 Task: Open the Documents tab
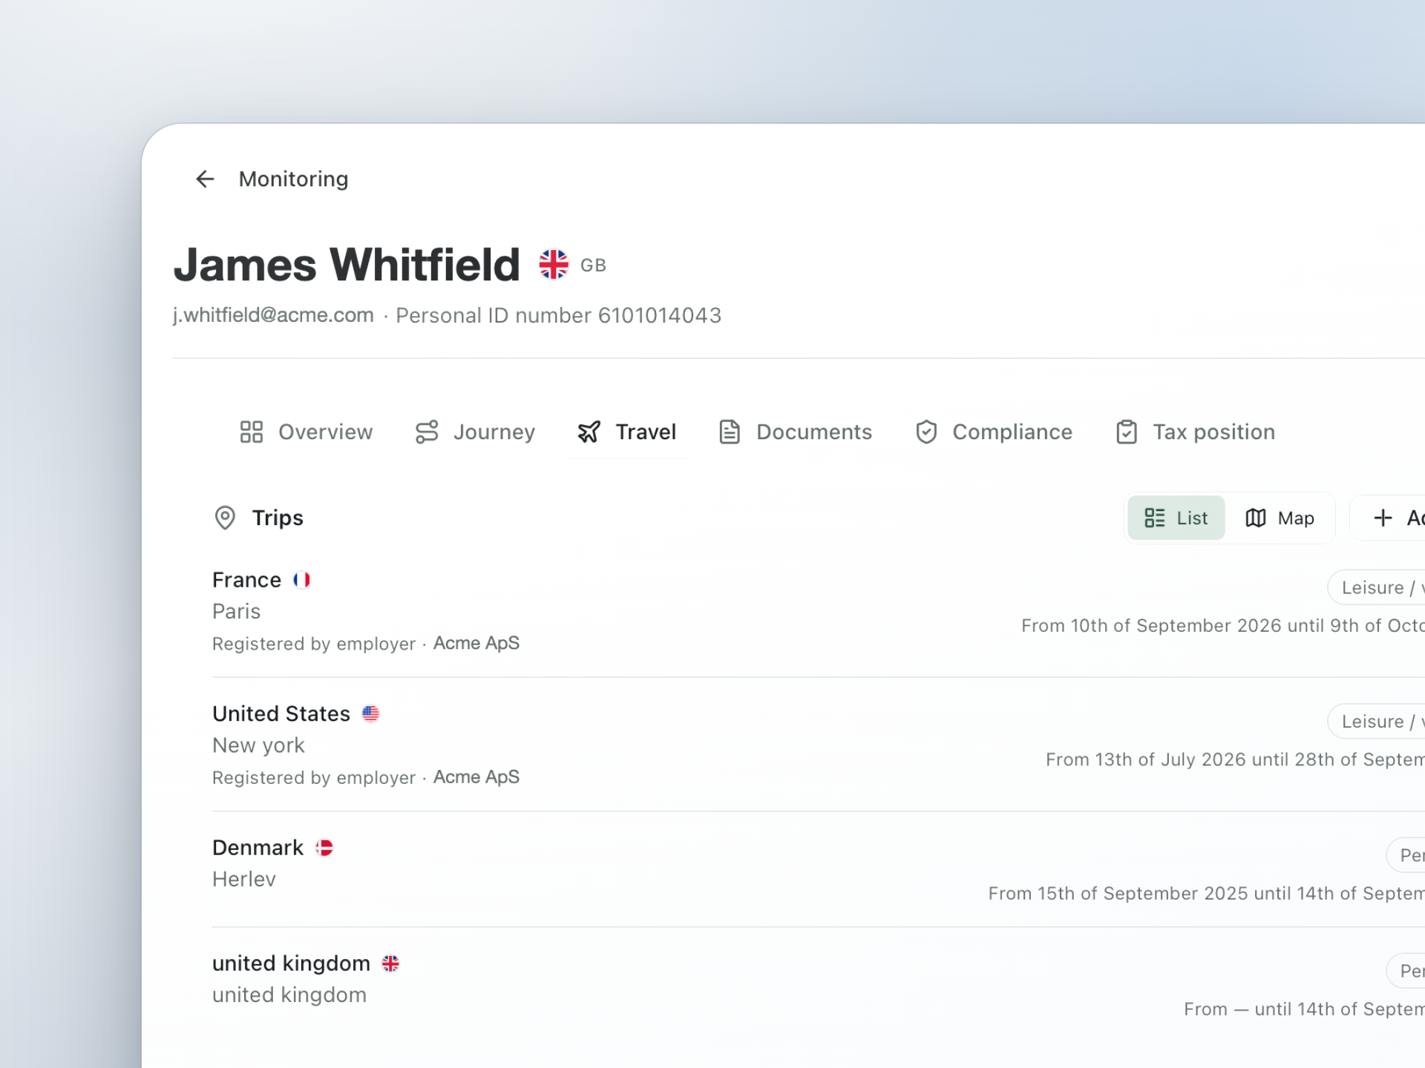796,432
